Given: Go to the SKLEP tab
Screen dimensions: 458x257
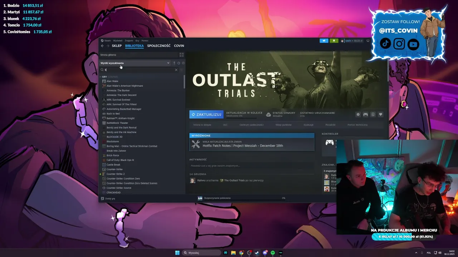Looking at the screenshot, I should click(117, 46).
